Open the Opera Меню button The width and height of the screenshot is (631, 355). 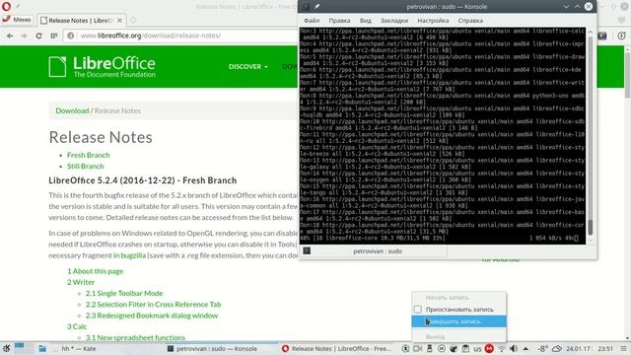point(17,20)
